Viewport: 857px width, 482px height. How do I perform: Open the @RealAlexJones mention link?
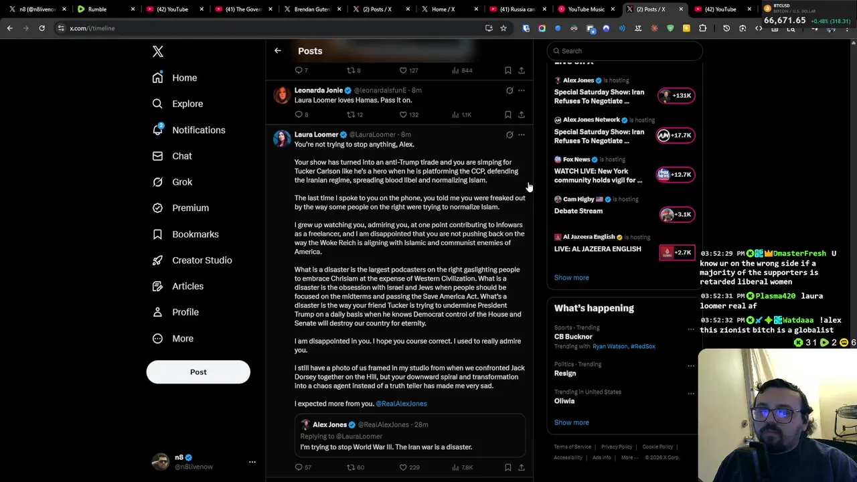click(401, 404)
